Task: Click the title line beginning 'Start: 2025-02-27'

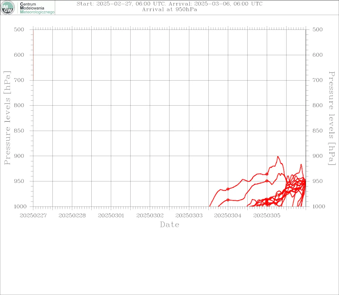Action: (169, 4)
